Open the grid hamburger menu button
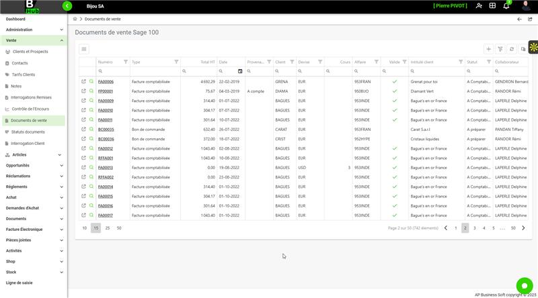The height and width of the screenshot is (298, 538). coord(84,49)
